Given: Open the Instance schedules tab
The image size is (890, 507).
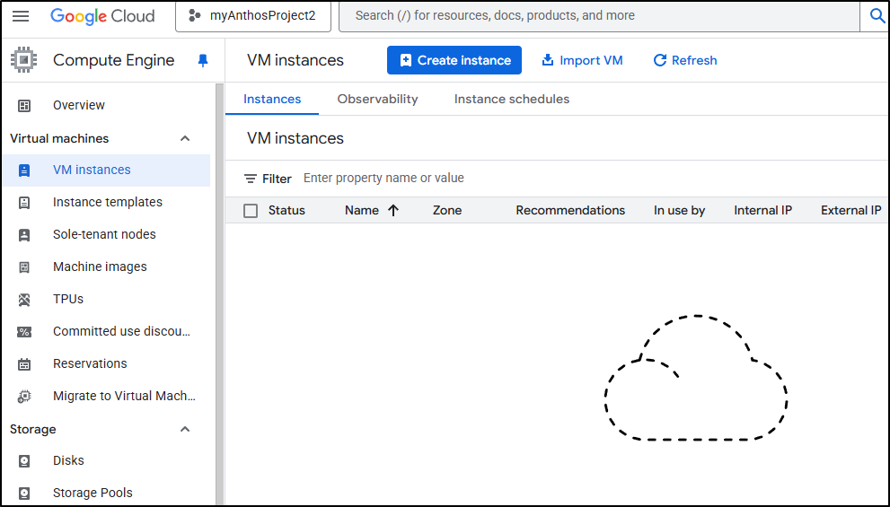Looking at the screenshot, I should 511,99.
